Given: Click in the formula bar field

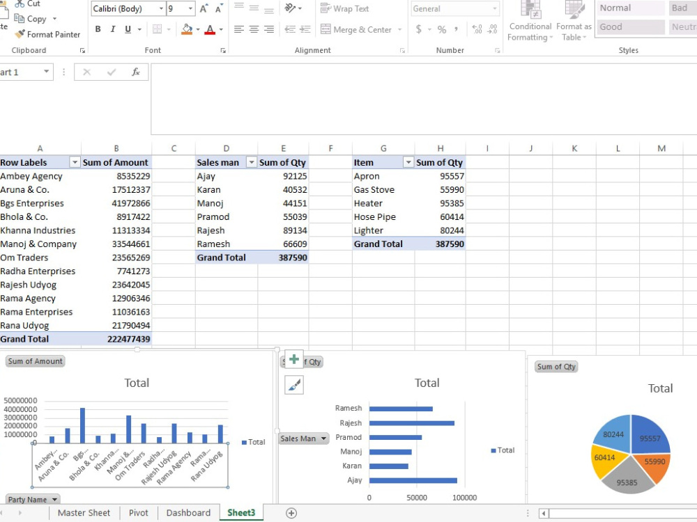Looking at the screenshot, I should point(424,99).
